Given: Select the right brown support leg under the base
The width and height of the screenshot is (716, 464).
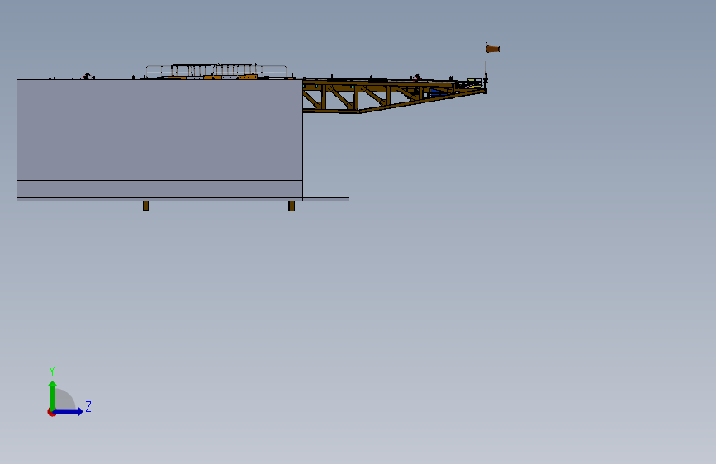Looking at the screenshot, I should tap(292, 206).
